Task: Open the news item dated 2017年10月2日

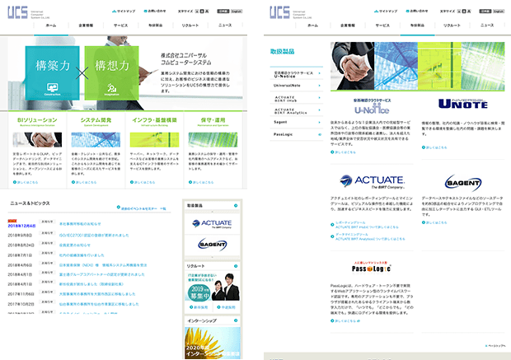Action: click(x=99, y=304)
